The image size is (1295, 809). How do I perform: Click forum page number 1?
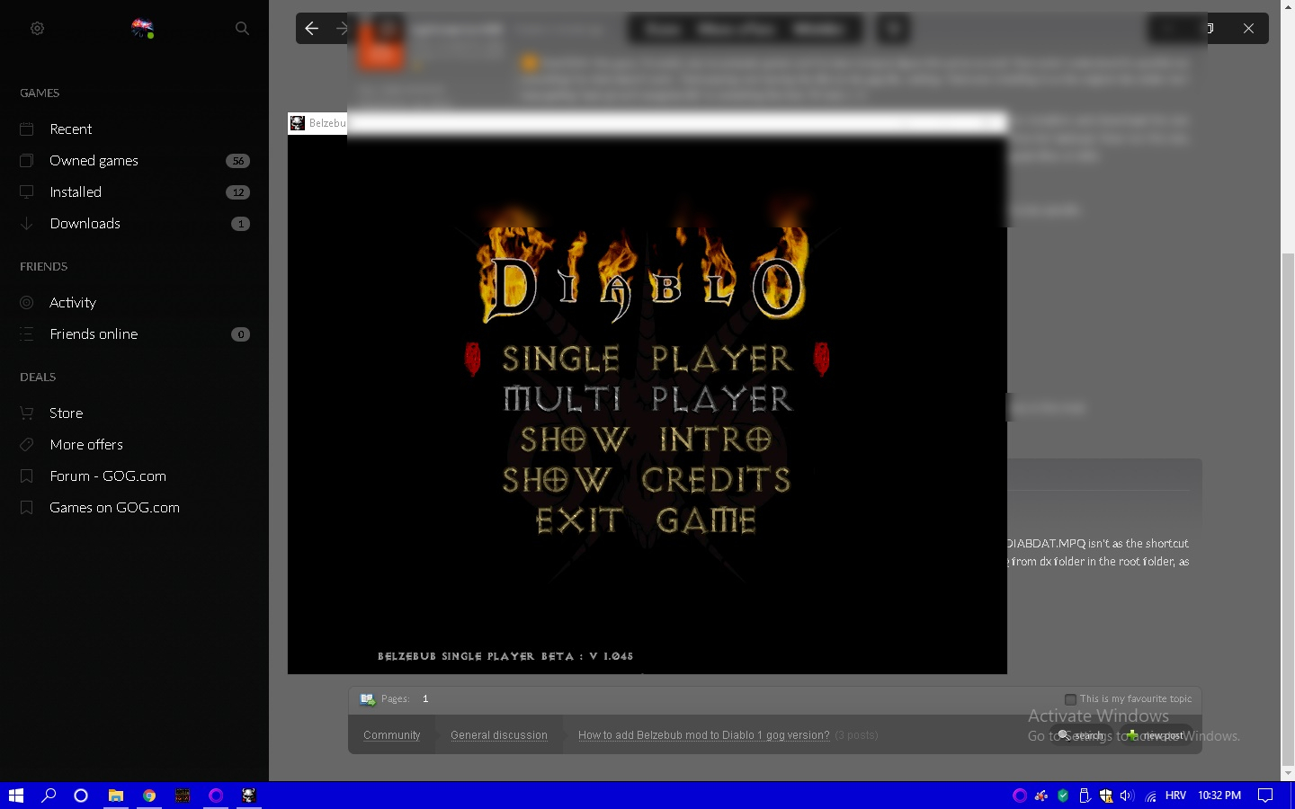[425, 699]
